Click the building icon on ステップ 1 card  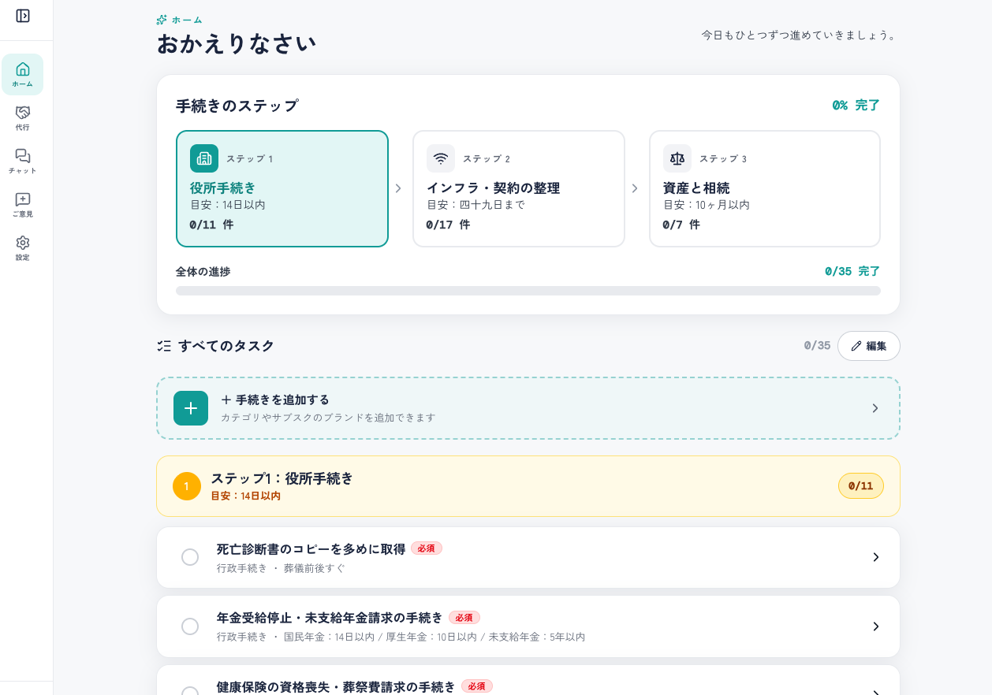(x=204, y=158)
